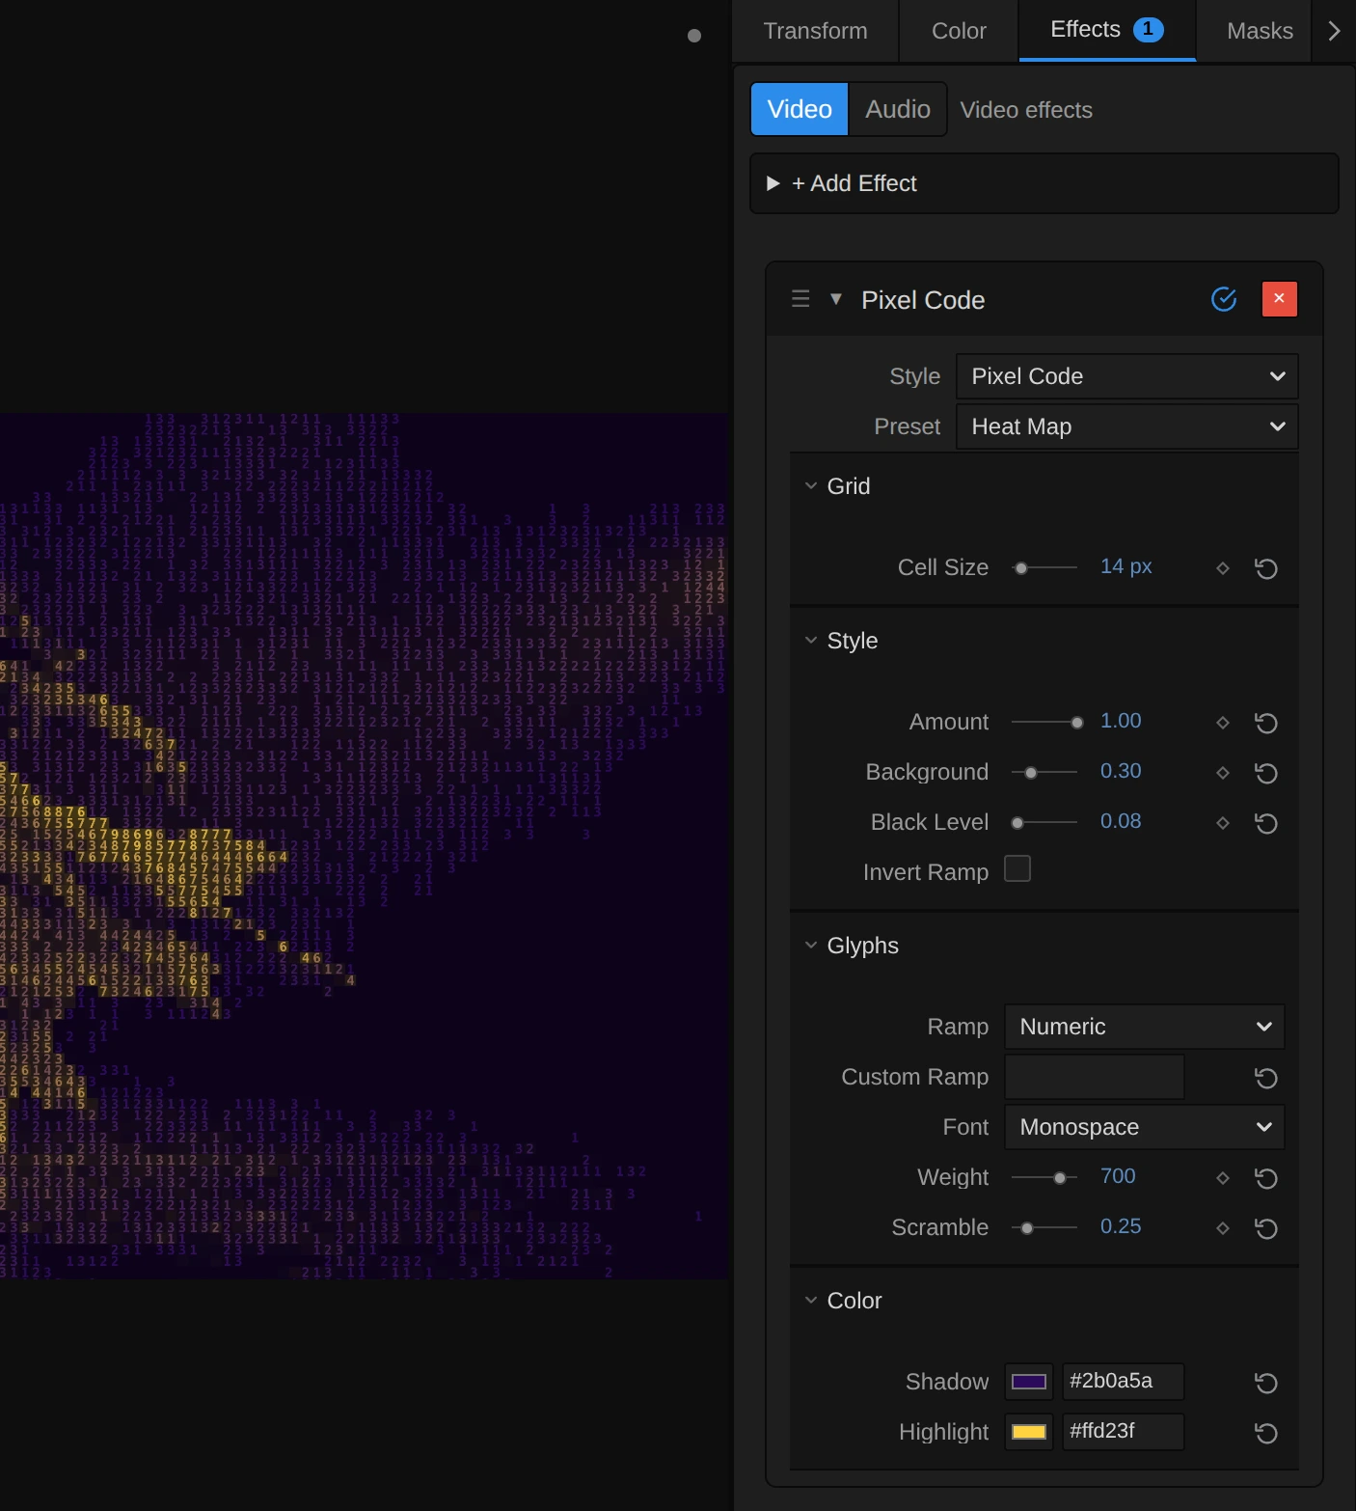Screen dimensions: 1356x1511
Task: Add keyframe for Amount
Action: [x=1223, y=723]
